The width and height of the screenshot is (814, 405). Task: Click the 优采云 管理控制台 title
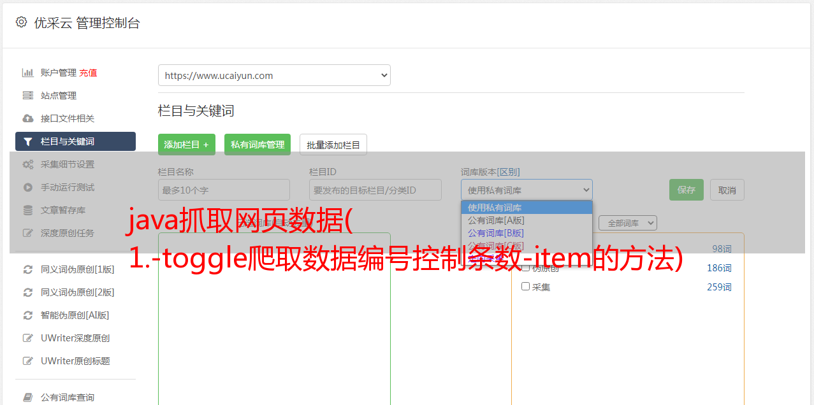[87, 23]
